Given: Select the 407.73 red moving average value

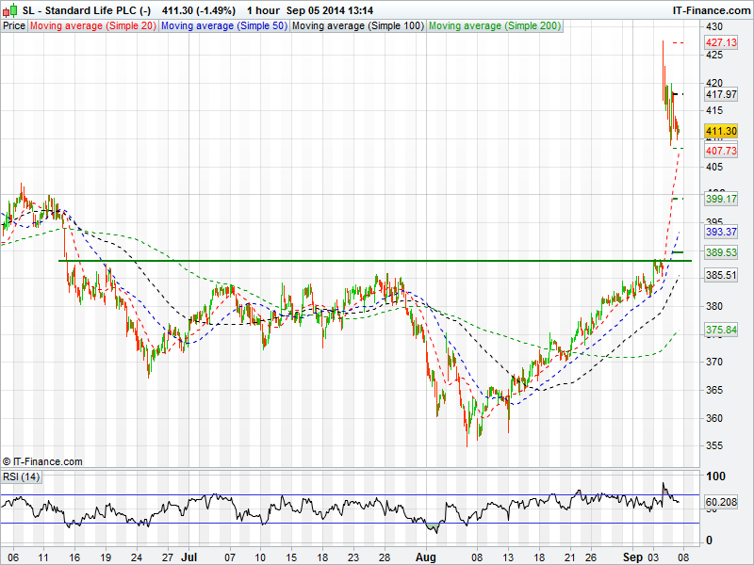Looking at the screenshot, I should (x=721, y=151).
